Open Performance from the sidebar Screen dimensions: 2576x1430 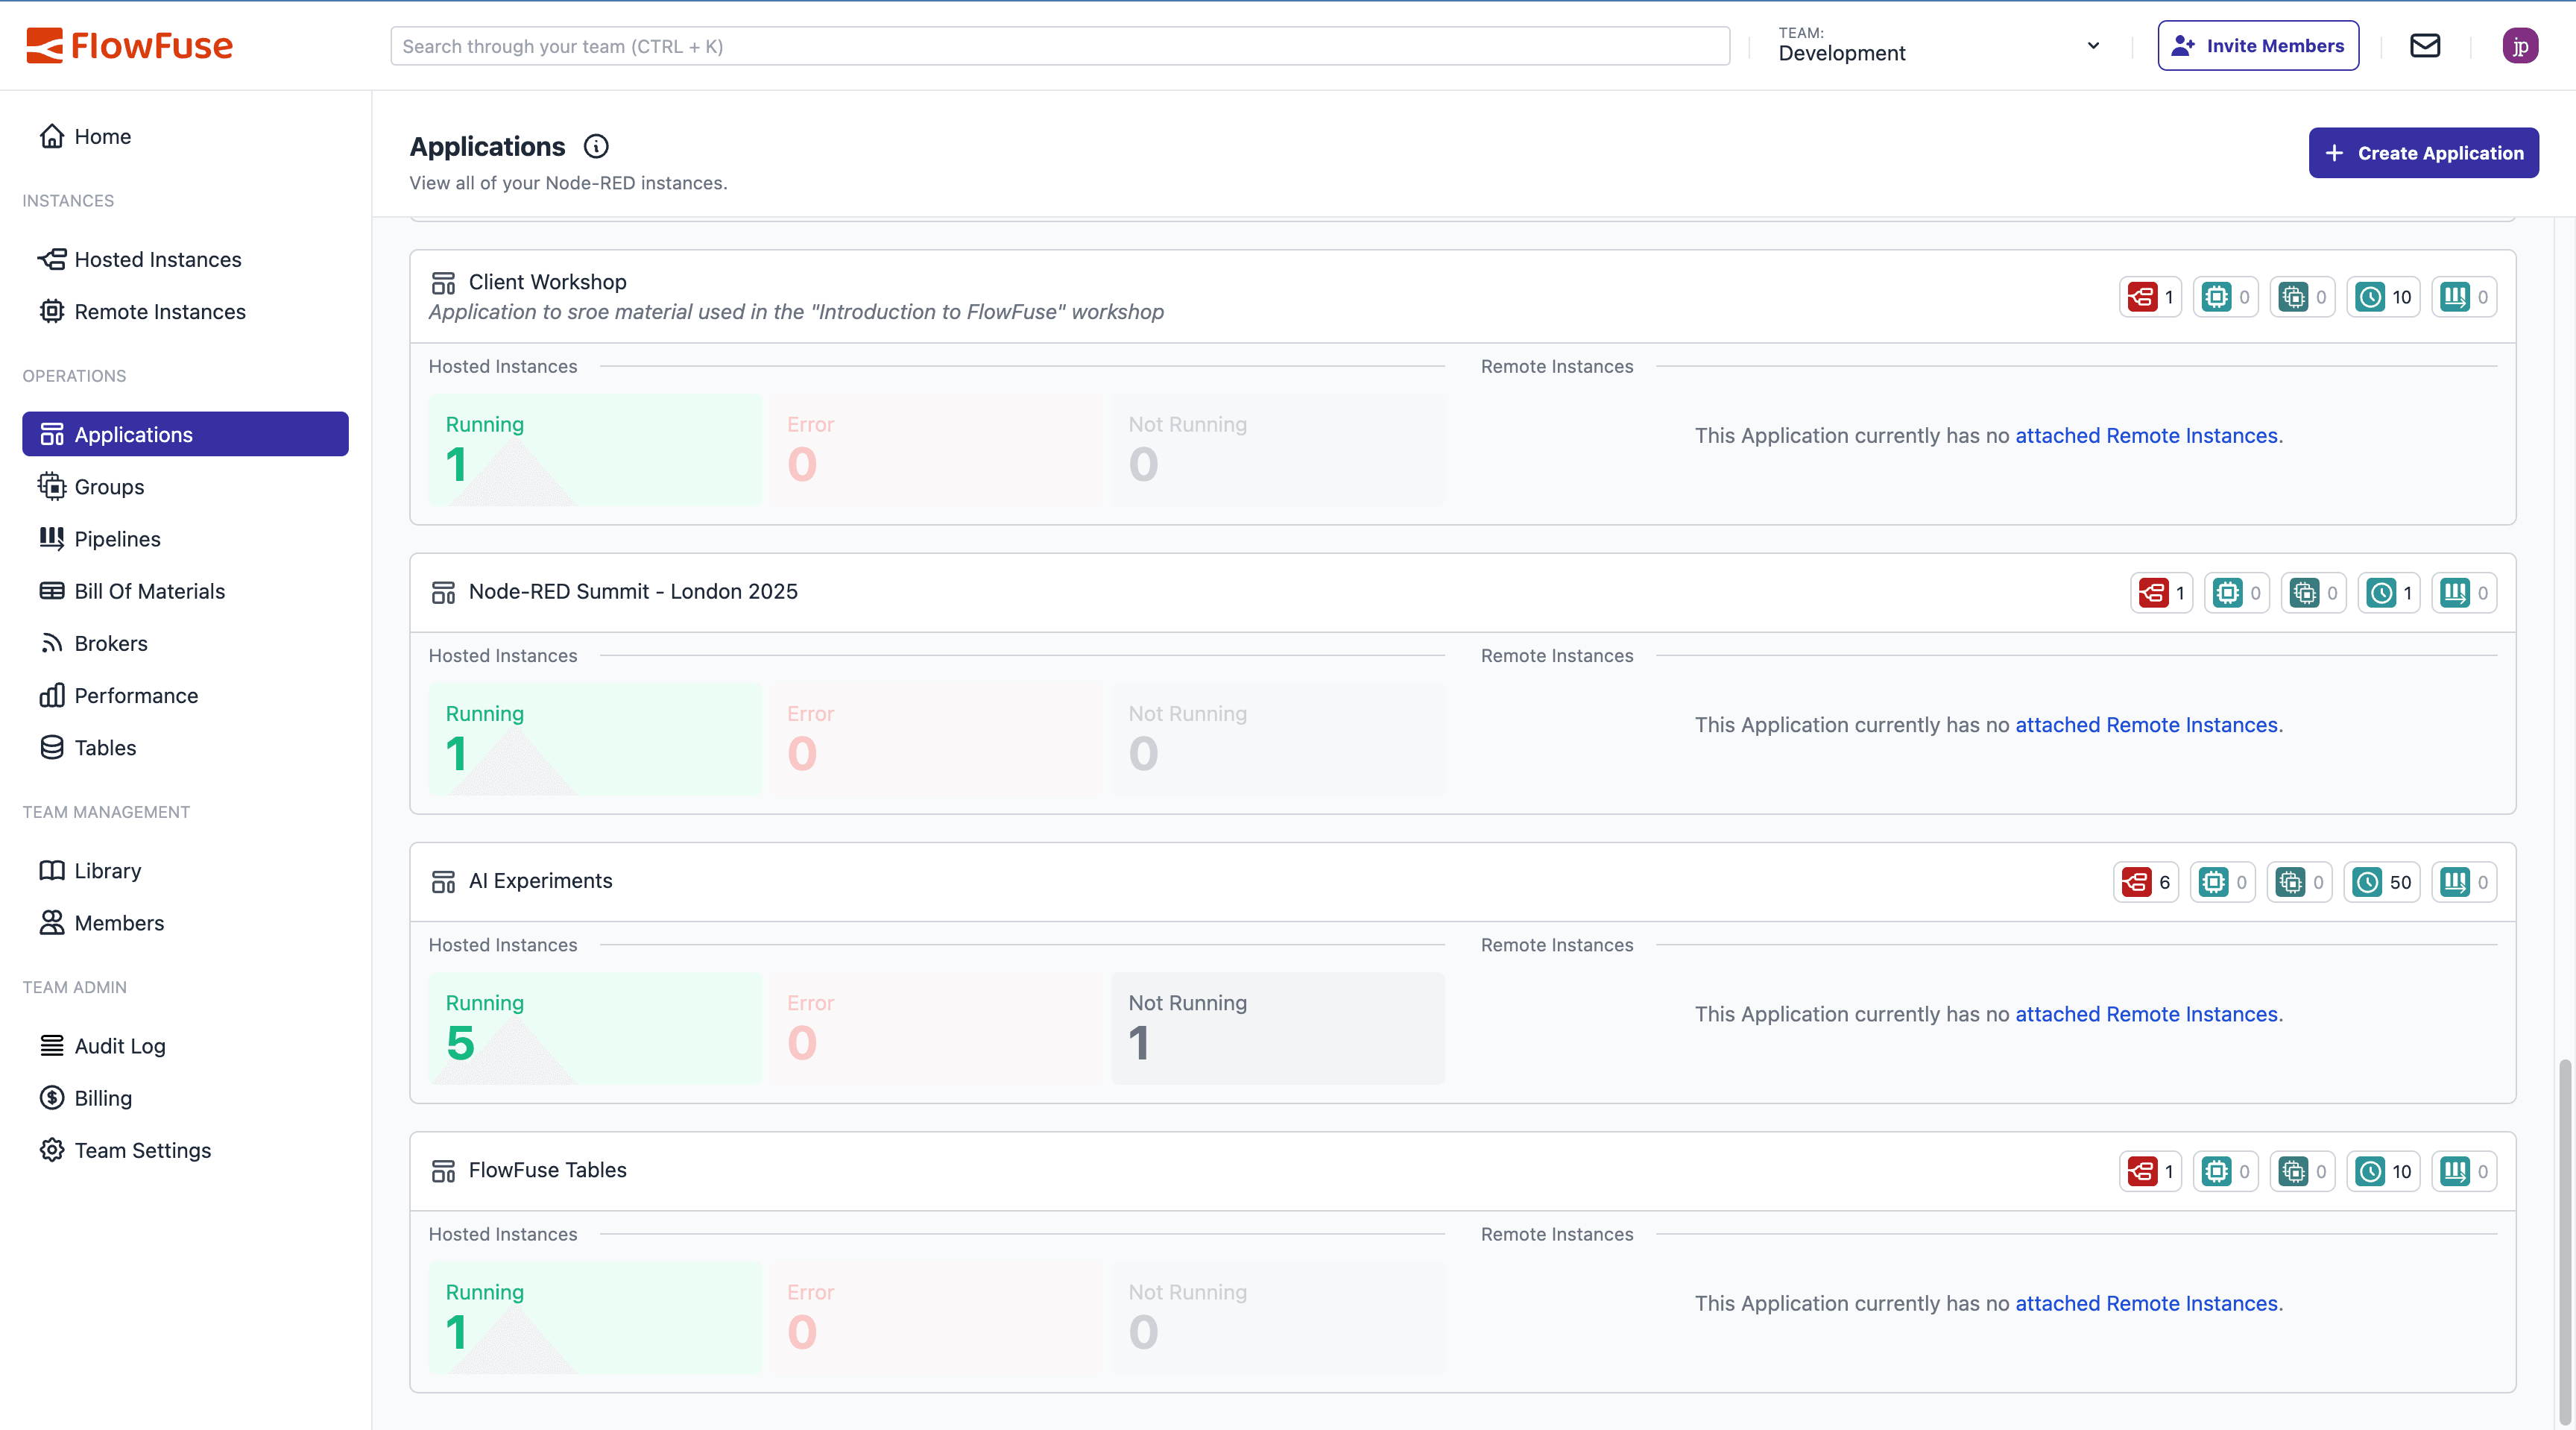136,695
